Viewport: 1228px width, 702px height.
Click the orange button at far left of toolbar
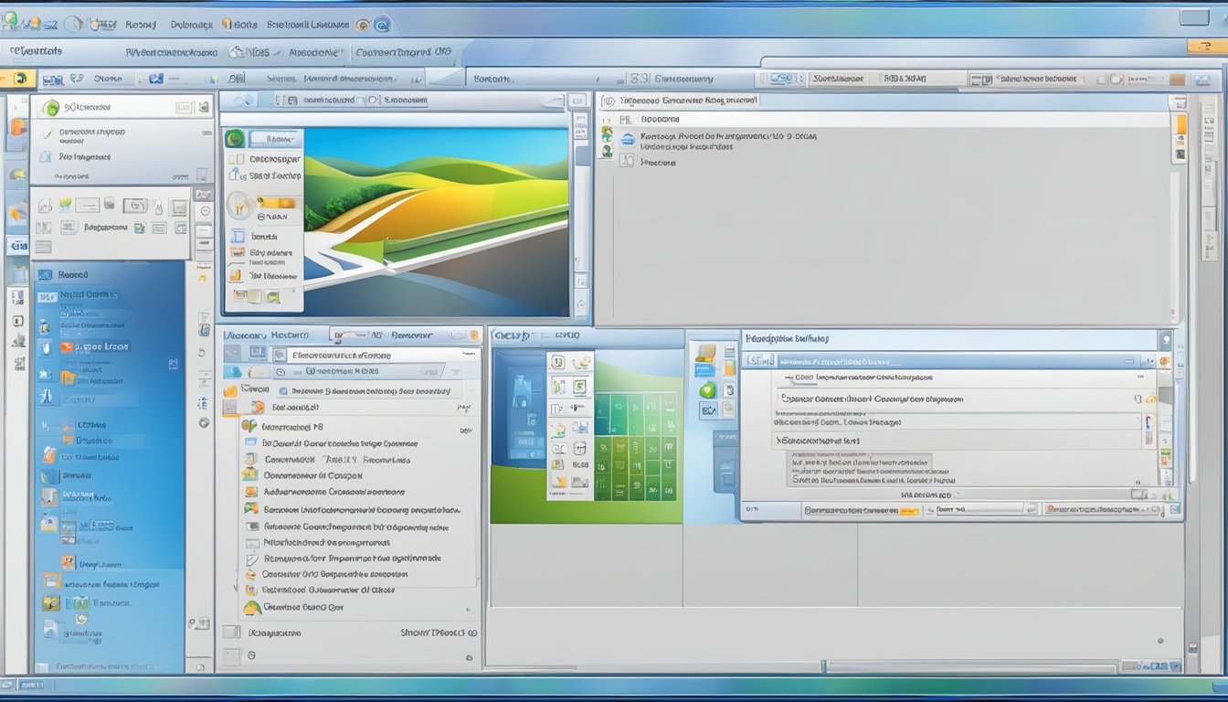(18, 79)
